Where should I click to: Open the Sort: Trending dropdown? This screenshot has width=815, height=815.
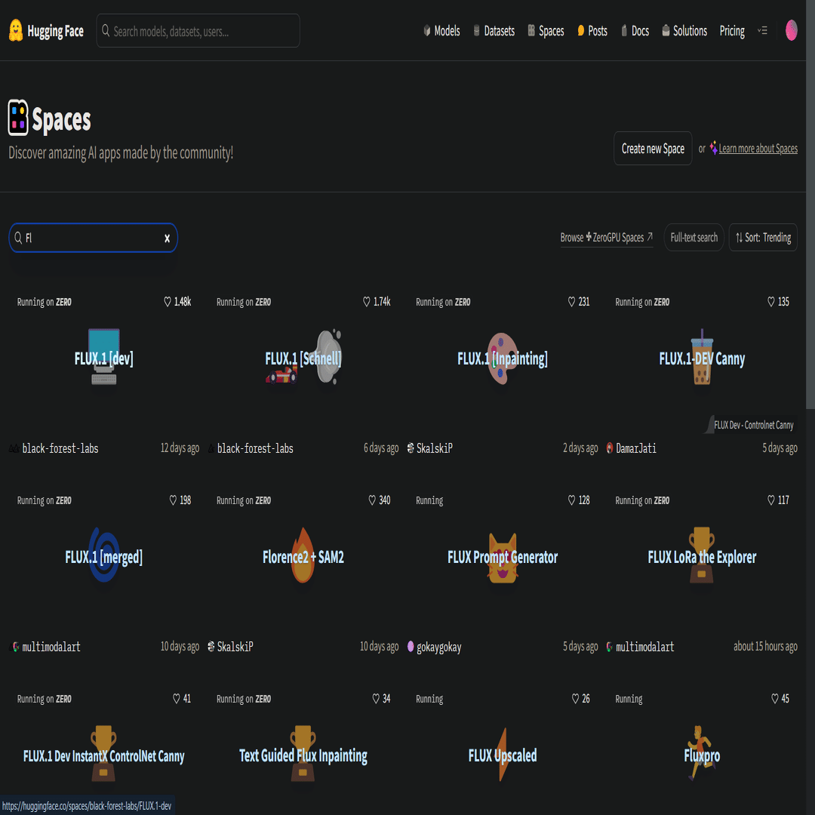pyautogui.click(x=763, y=238)
